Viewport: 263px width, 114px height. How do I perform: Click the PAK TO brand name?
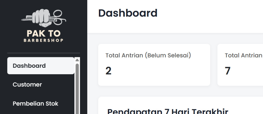[43, 33]
